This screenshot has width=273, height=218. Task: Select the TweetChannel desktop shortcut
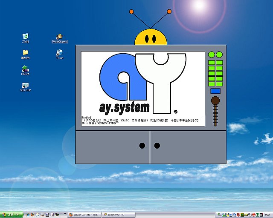point(60,38)
